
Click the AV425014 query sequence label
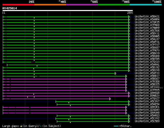tap(10, 8)
